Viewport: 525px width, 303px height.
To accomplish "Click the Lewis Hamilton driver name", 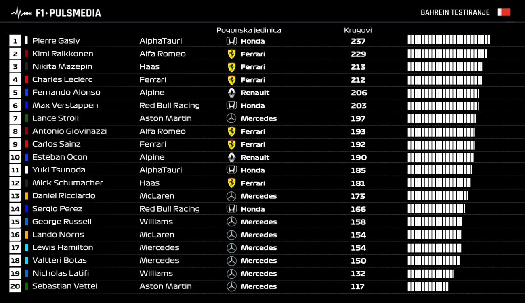I will 63,247.
